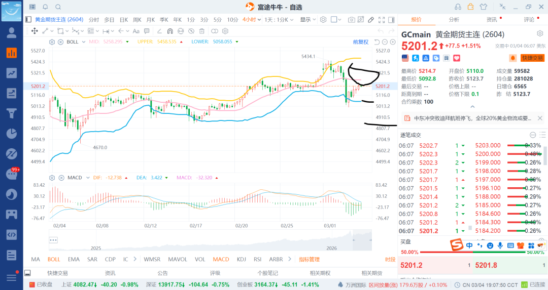Click the 时段 button
Viewport: 548px width, 290px height.
390,259
